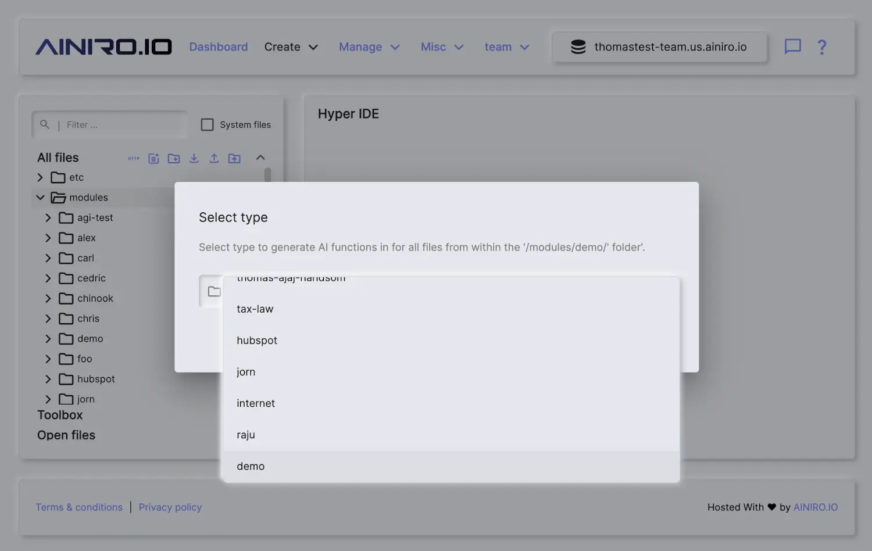Open the help question mark icon
Image resolution: width=872 pixels, height=551 pixels.
pyautogui.click(x=822, y=47)
